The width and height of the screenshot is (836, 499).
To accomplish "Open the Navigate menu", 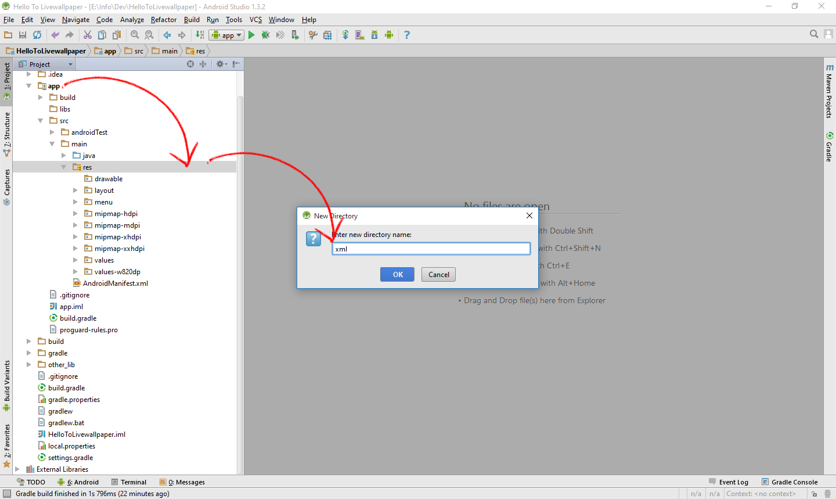I will (x=75, y=20).
